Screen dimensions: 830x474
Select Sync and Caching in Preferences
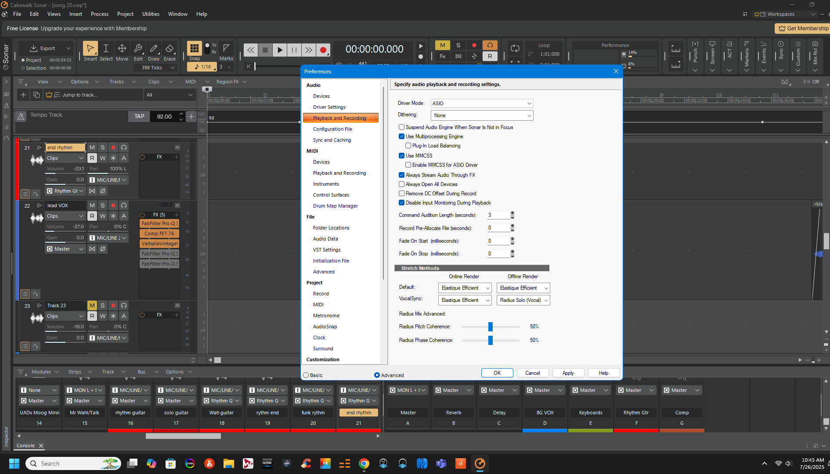[x=332, y=140]
